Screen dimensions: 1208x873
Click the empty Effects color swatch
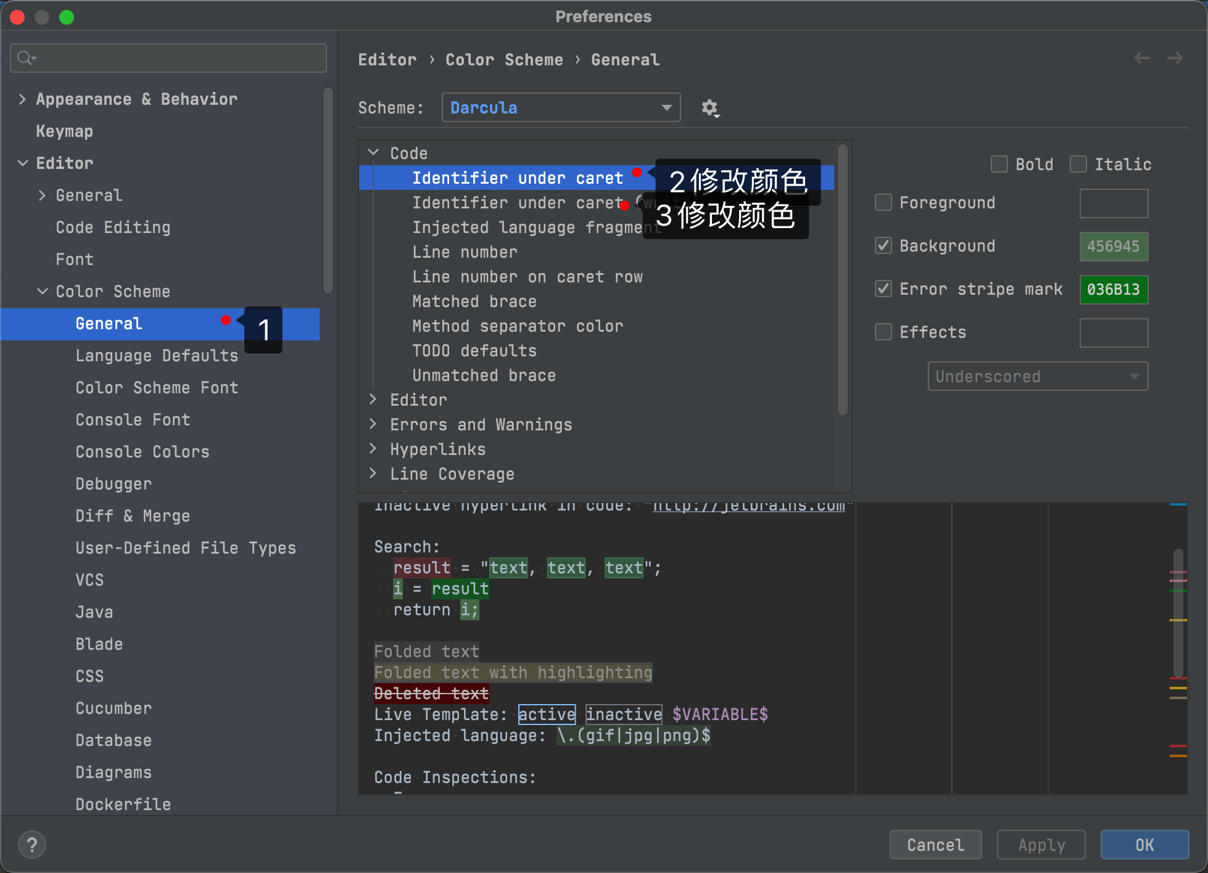(x=1114, y=332)
